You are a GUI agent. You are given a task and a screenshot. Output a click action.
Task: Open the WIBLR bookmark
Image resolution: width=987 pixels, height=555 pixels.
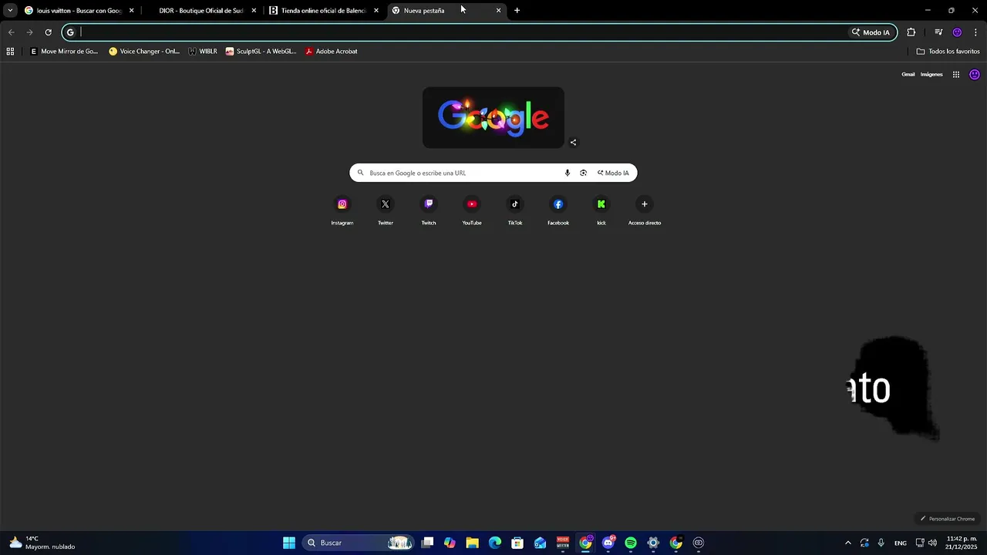pyautogui.click(x=203, y=52)
